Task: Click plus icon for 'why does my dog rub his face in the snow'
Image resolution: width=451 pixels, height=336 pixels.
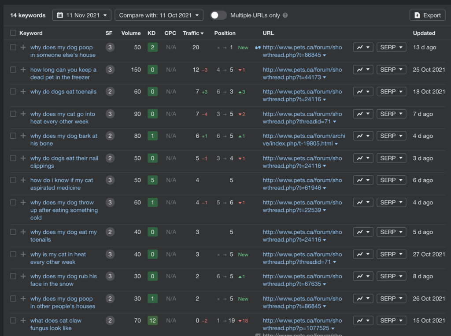Action: pyautogui.click(x=23, y=276)
